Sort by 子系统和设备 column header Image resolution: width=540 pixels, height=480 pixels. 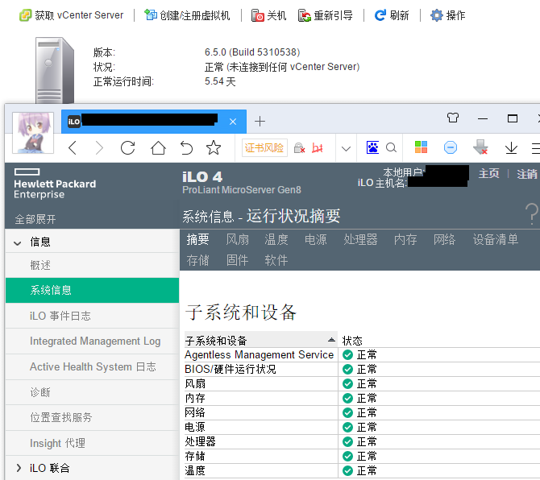click(x=260, y=341)
